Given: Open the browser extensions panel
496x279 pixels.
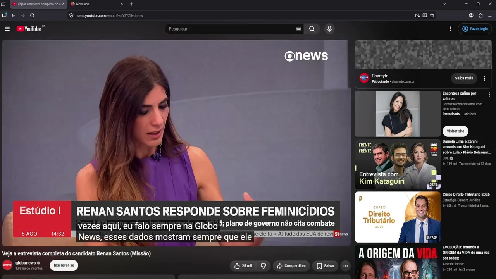Looking at the screenshot, I should click(x=480, y=15).
